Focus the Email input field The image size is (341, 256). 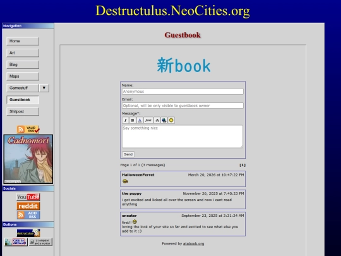[182, 106]
